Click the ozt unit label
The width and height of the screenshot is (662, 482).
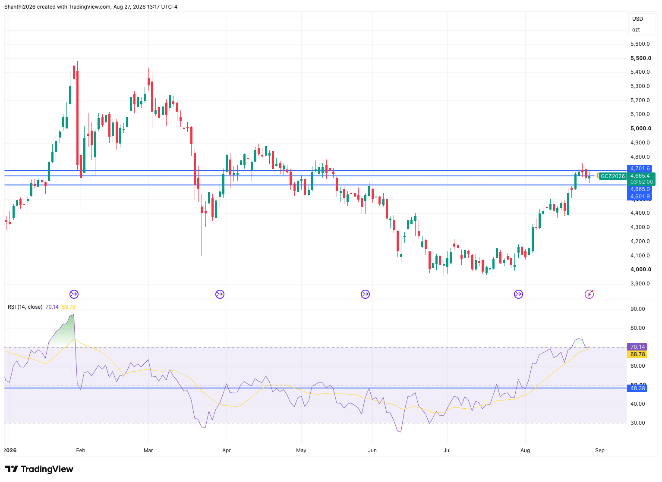636,30
